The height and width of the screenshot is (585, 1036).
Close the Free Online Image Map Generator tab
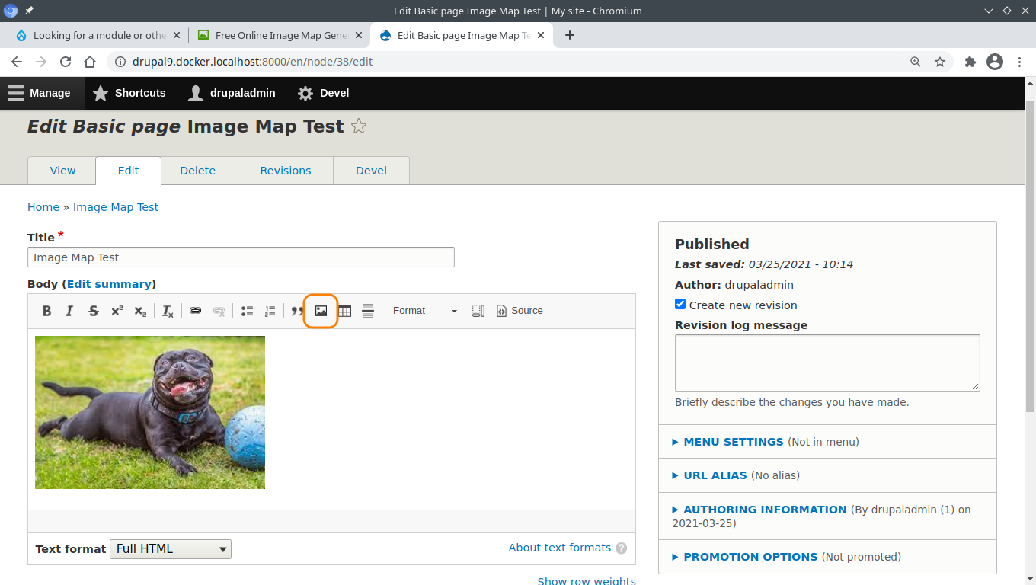coord(359,35)
